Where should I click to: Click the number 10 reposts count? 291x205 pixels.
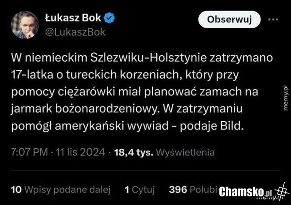16,189
